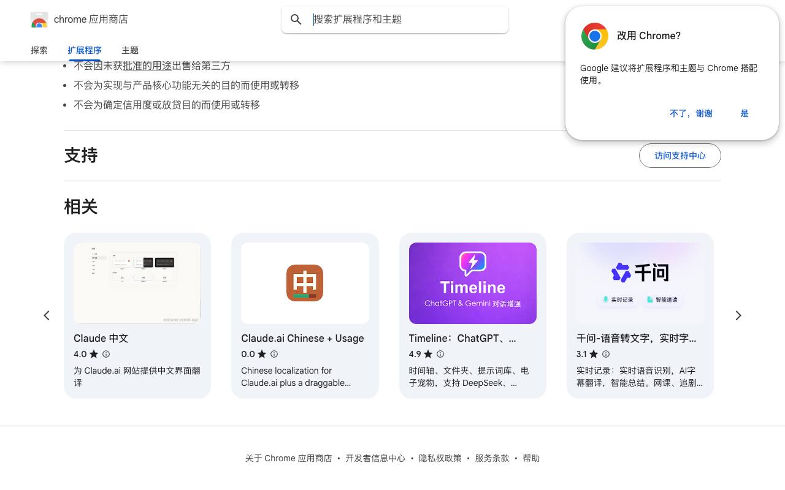Show next related extensions with right arrow
Image resolution: width=785 pixels, height=490 pixels.
click(738, 315)
